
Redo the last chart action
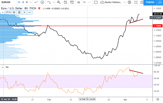tap(89, 2)
